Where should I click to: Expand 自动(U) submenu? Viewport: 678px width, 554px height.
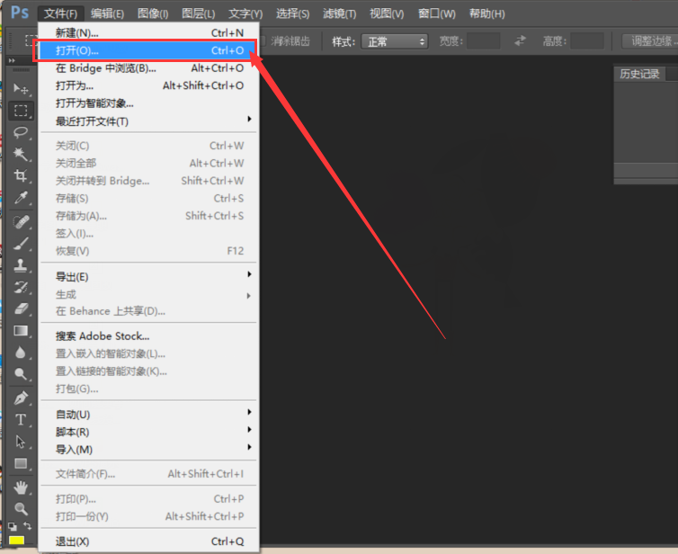(x=149, y=415)
